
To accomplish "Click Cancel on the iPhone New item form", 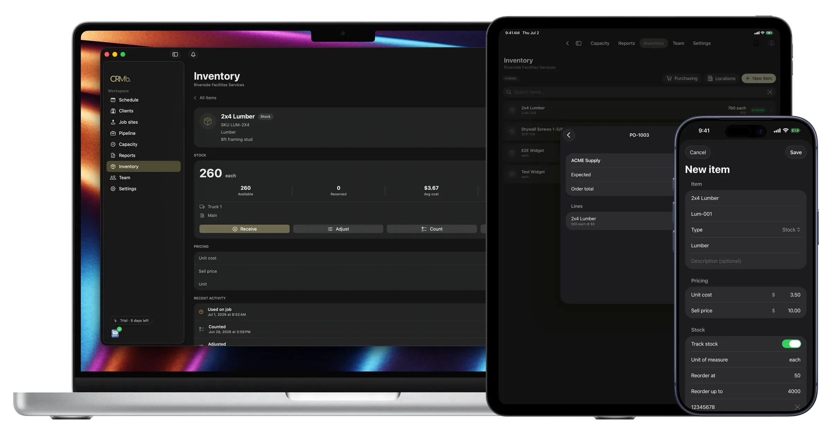I will tap(698, 152).
